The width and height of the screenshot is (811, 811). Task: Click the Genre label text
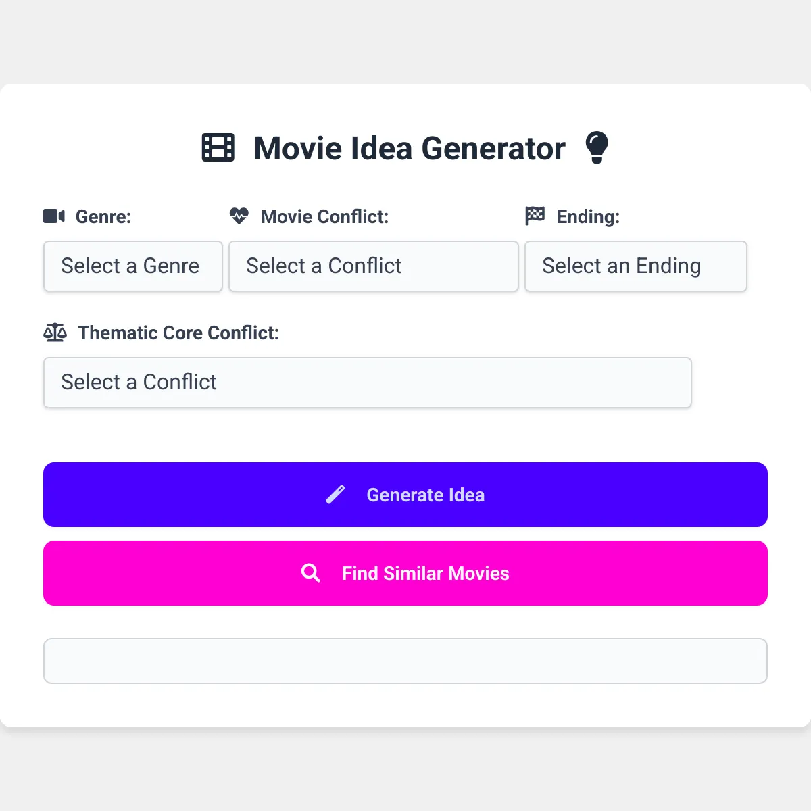(103, 217)
